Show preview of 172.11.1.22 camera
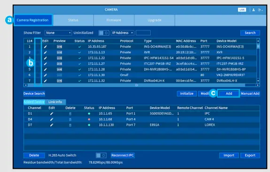 60,58
